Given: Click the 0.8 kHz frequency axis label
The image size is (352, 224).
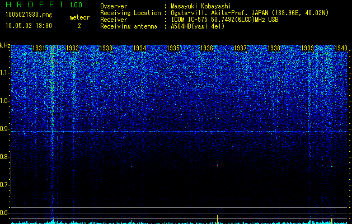Looking at the screenshot, I should tap(4, 157).
